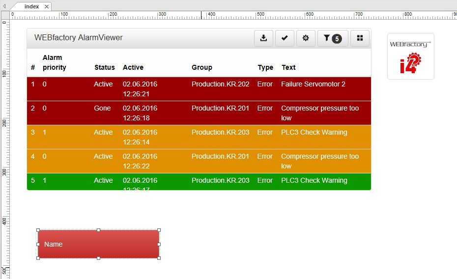The image size is (457, 279).
Task: Click PLC3 Check Warning in row 3
Action: 314,132
